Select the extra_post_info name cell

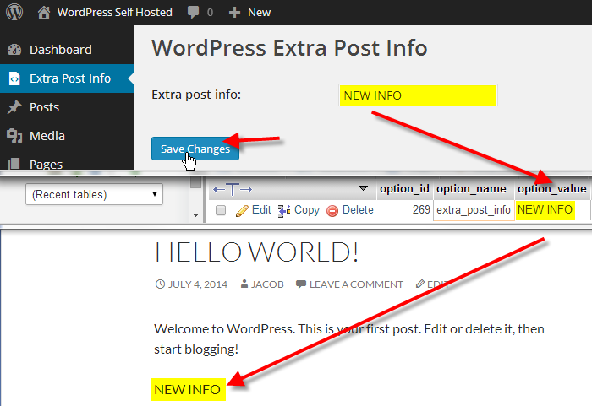point(474,210)
